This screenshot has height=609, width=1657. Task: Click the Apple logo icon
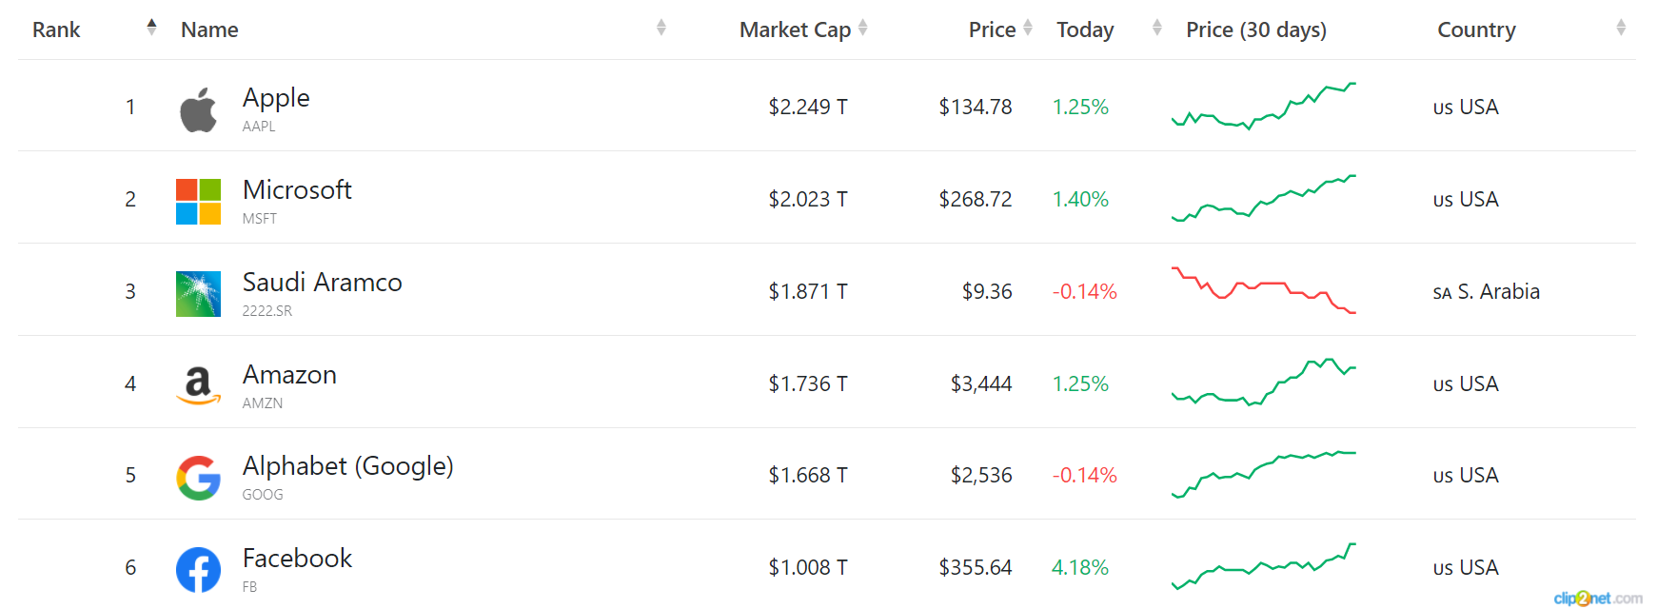(198, 109)
